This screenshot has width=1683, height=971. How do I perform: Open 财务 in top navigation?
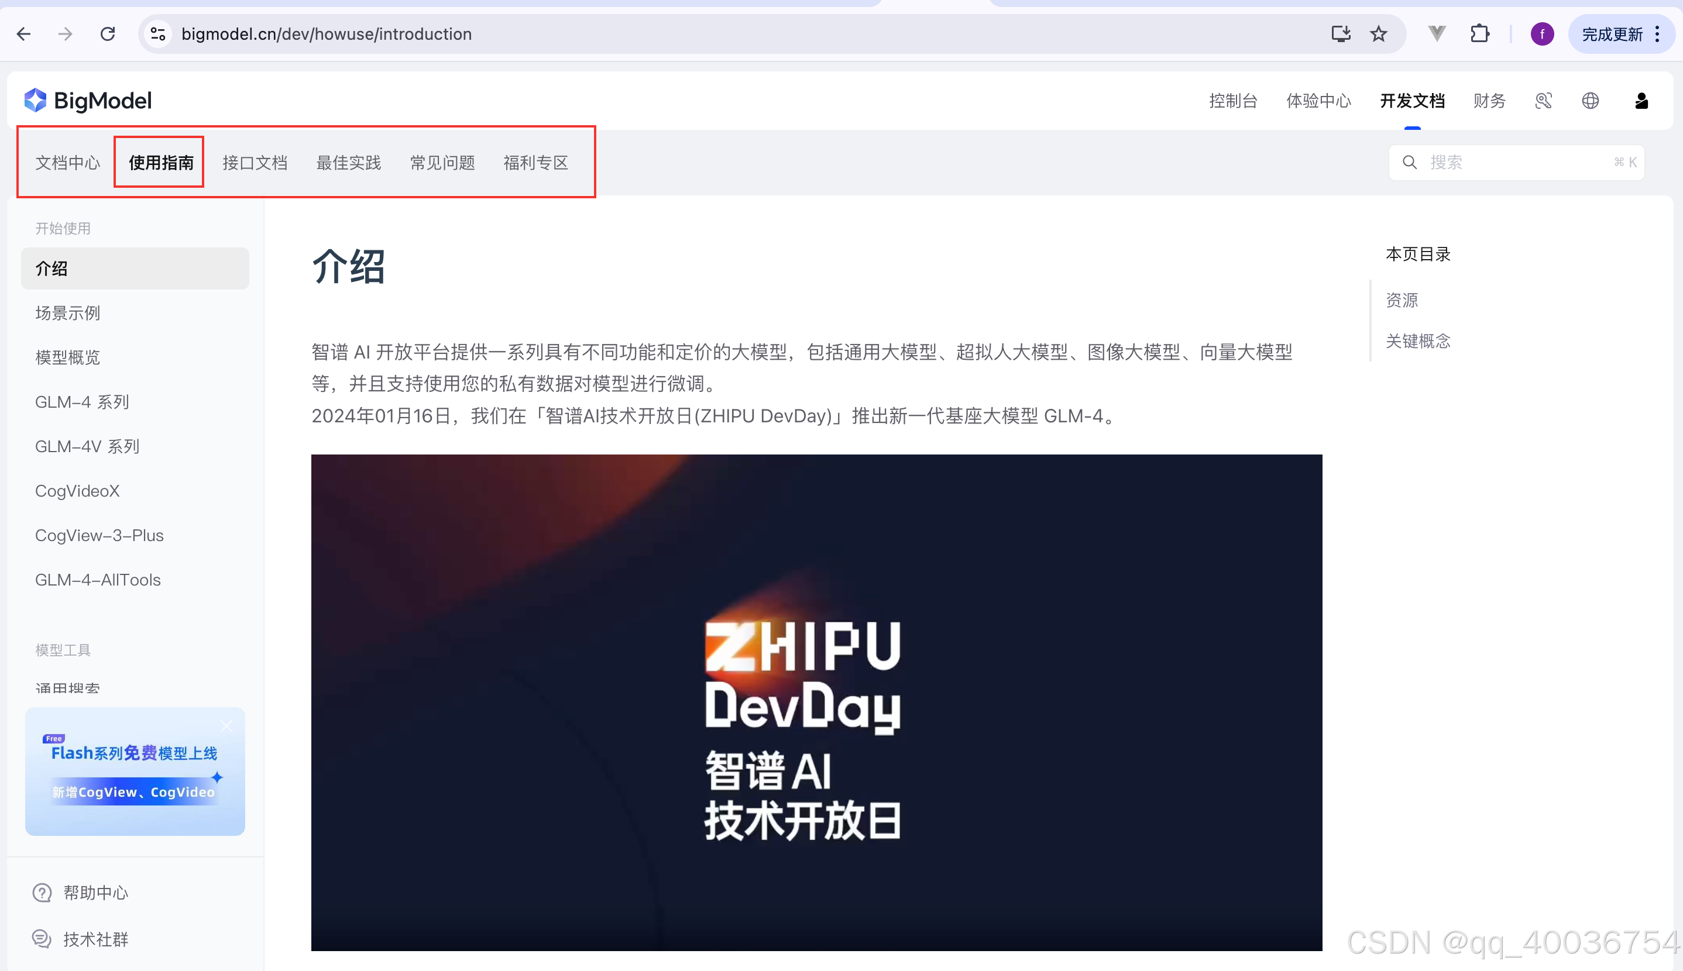coord(1489,101)
